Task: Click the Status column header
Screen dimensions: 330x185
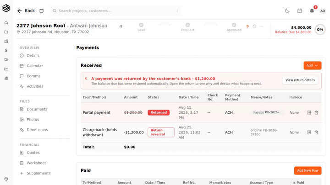Action: 154,97
